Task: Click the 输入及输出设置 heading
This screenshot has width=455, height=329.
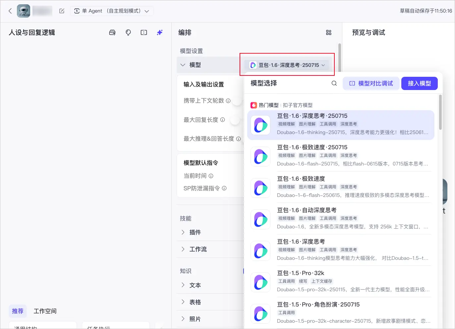Action: tap(204, 84)
